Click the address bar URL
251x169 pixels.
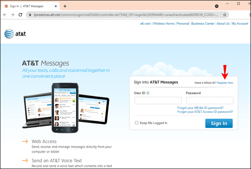pyautogui.click(x=125, y=15)
